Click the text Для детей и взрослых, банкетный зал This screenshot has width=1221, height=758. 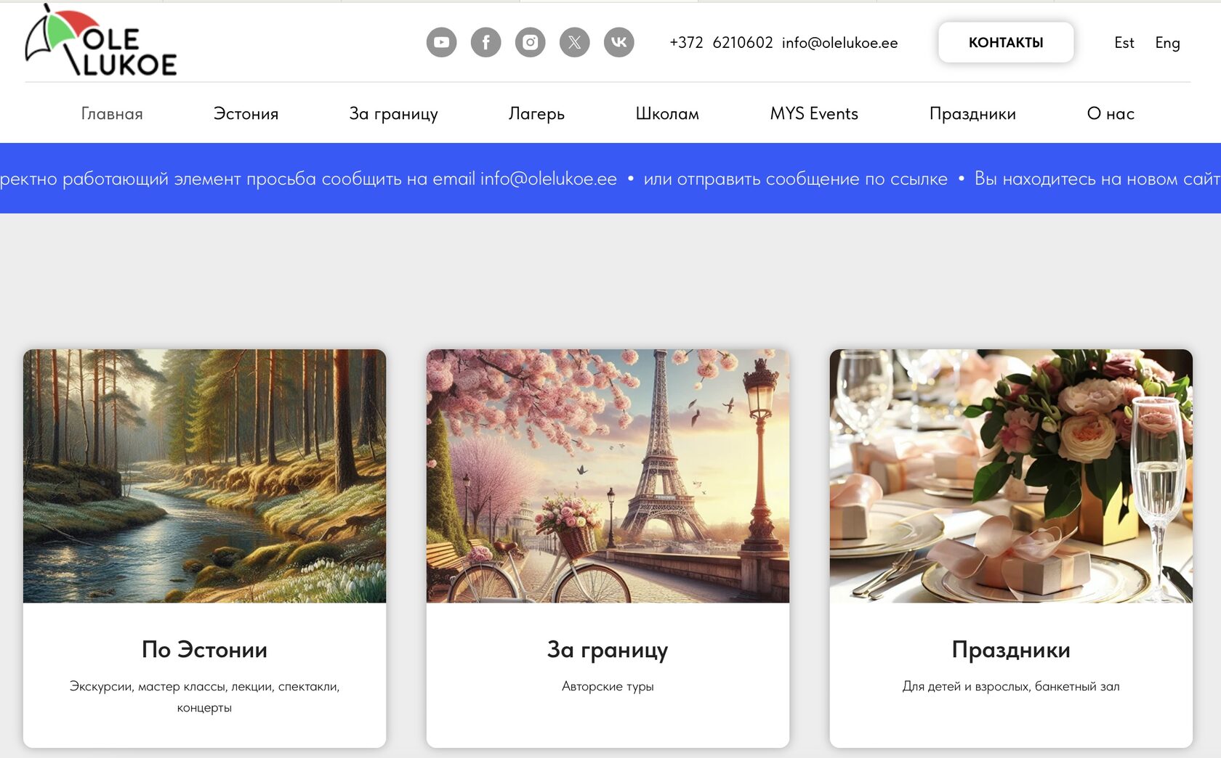[1011, 686]
